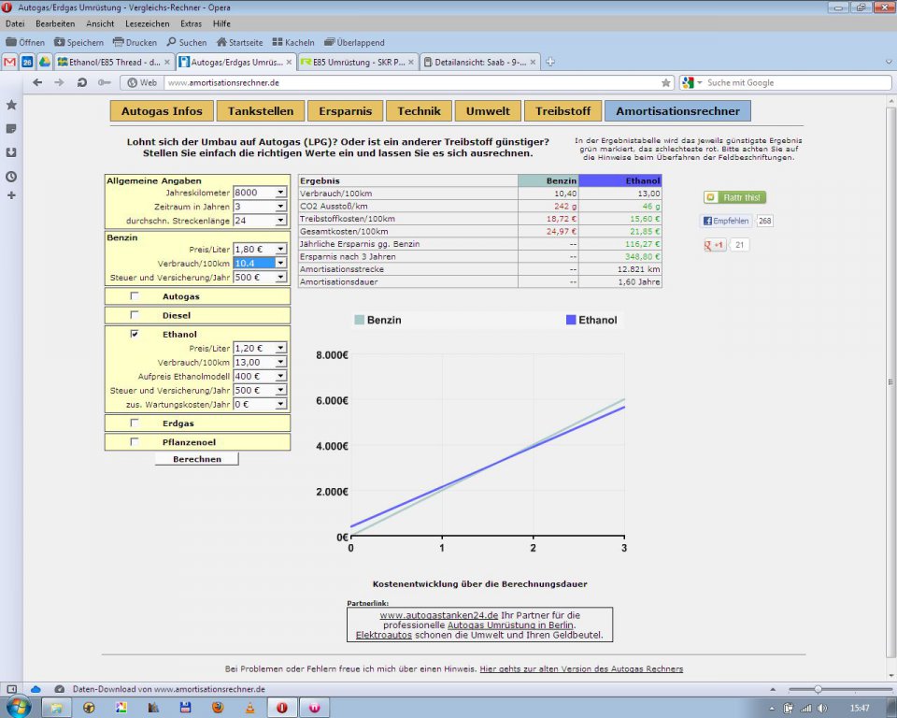Viewport: 897px width, 718px height.
Task: Open the old Autogas Rechner version link
Action: (x=581, y=668)
